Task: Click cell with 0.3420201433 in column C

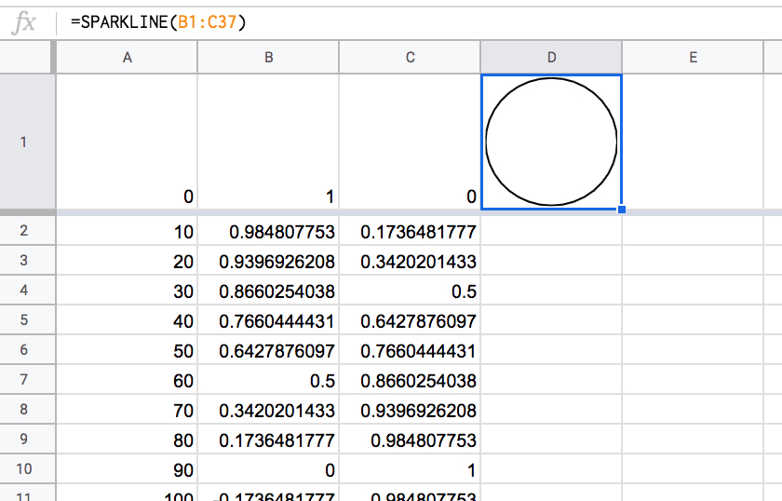Action: (x=410, y=260)
